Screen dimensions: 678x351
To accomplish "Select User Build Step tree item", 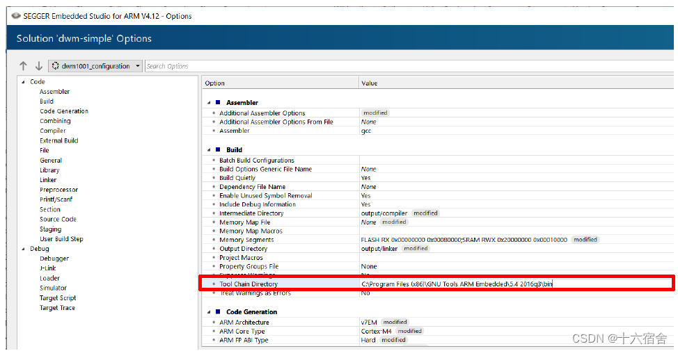I will point(61,239).
